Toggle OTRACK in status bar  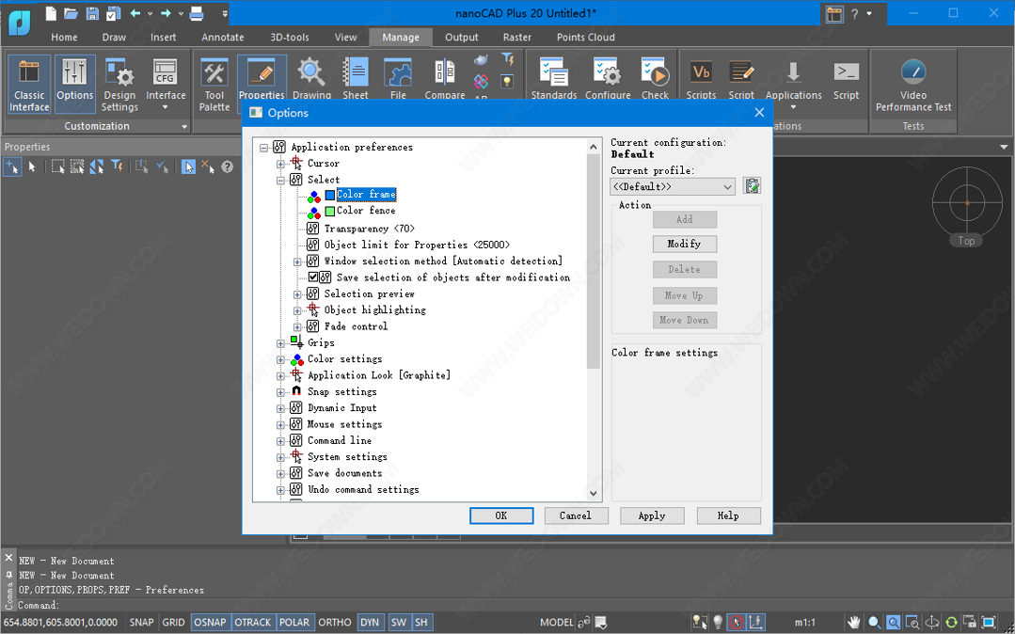[x=252, y=623]
